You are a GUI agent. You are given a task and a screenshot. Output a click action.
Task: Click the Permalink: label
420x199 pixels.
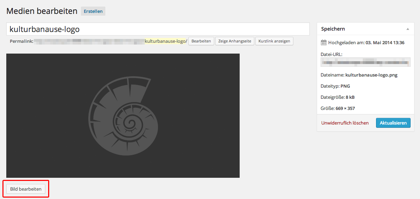[x=21, y=41]
